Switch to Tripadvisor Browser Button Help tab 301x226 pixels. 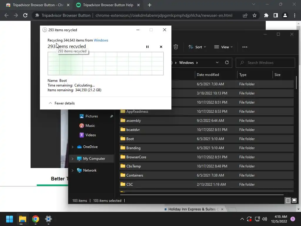point(108,5)
